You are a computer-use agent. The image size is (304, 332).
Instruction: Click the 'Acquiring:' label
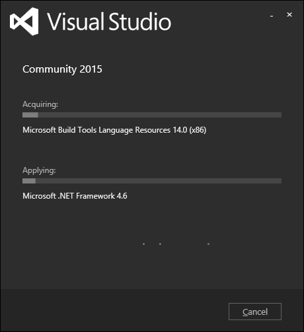pyautogui.click(x=40, y=104)
